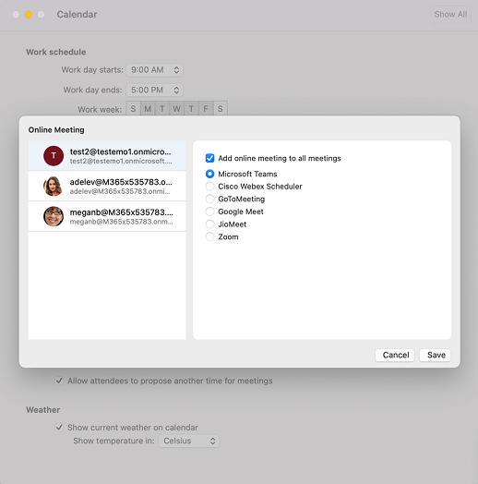
Task: Choose Cisco Webex Scheduler option
Action: point(209,187)
